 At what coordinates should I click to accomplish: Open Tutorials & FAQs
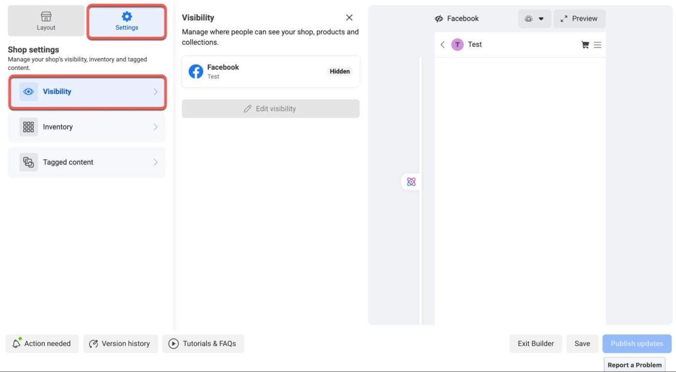click(203, 343)
